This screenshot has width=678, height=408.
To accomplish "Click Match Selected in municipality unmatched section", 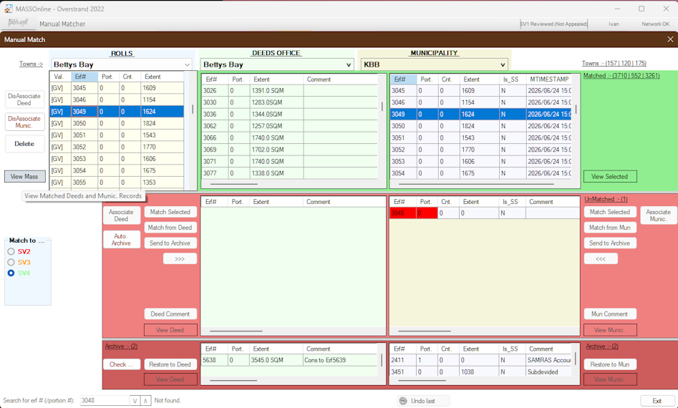I will pos(610,212).
